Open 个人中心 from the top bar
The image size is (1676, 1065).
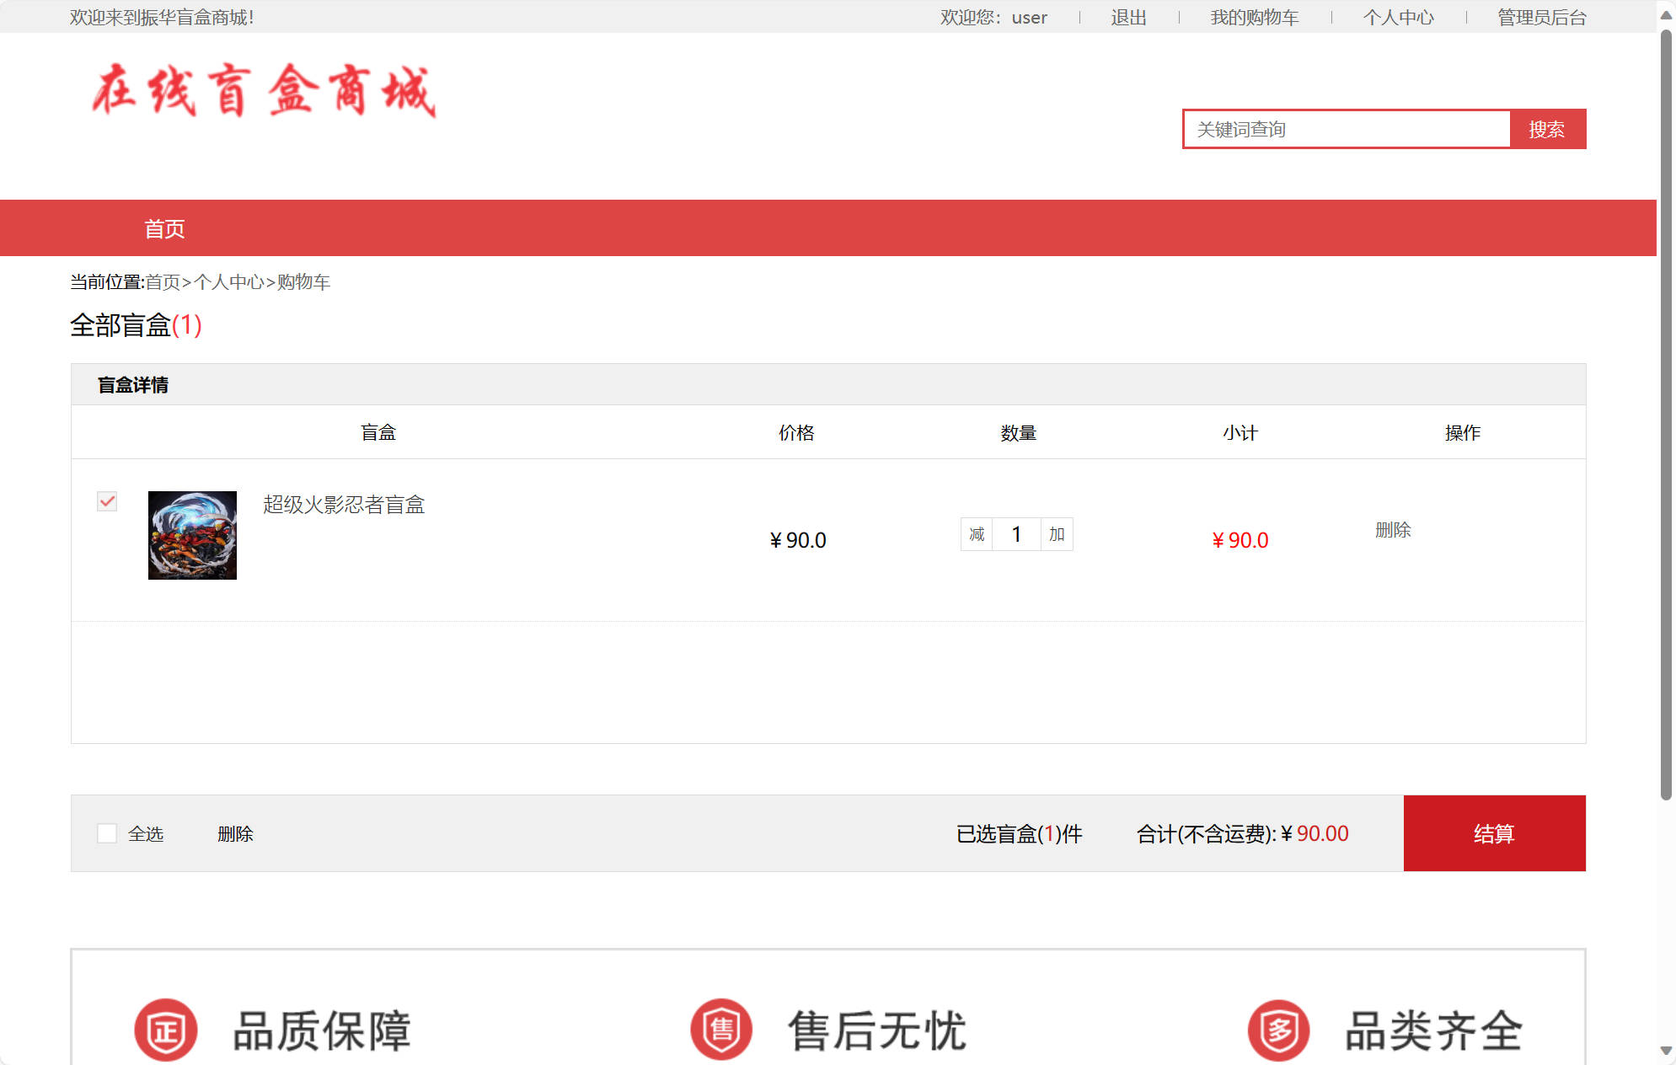(x=1399, y=17)
